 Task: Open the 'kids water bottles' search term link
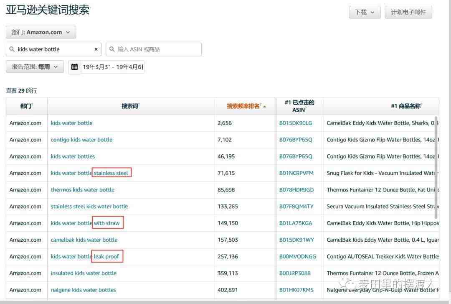click(73, 156)
